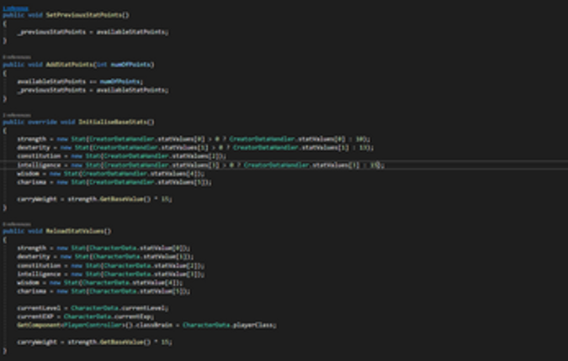This screenshot has width=568, height=361.
Task: Click 'CharacterData.currentExp' value
Action: [x=107, y=317]
